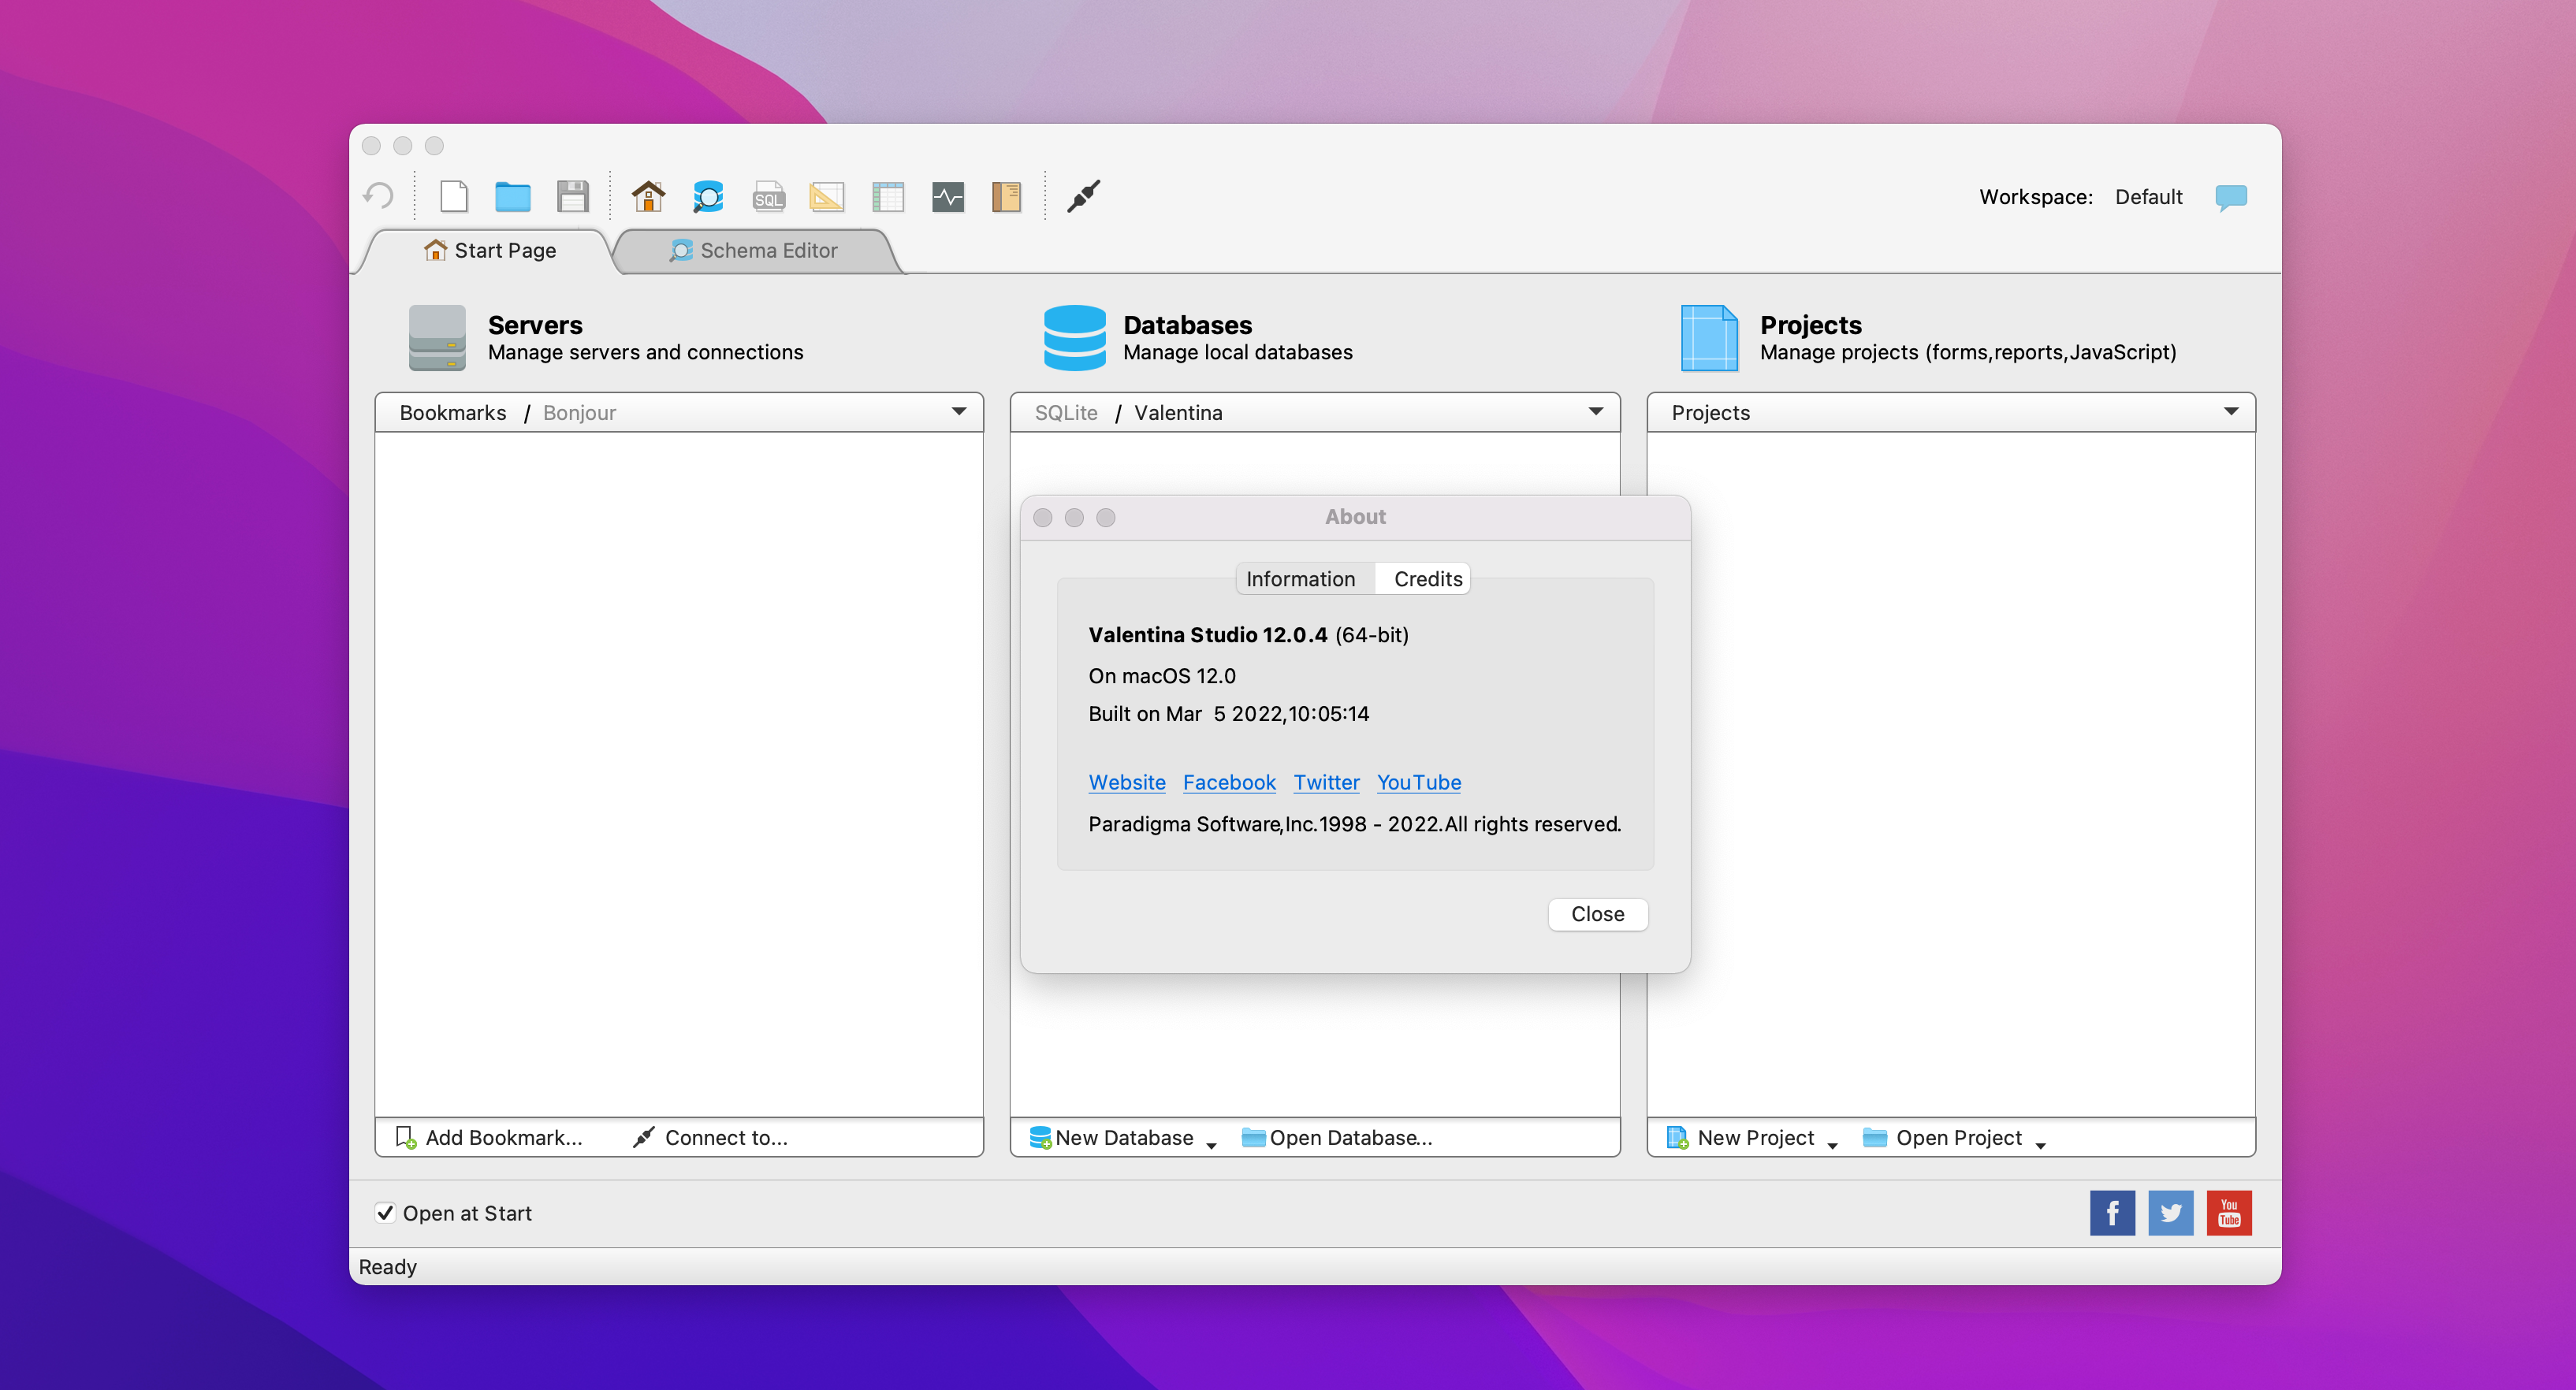
Task: Click the floppy disk save icon
Action: tap(572, 196)
